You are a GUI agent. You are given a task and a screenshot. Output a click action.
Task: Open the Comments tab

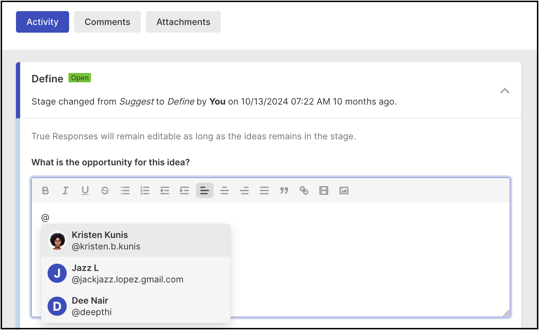pyautogui.click(x=107, y=22)
